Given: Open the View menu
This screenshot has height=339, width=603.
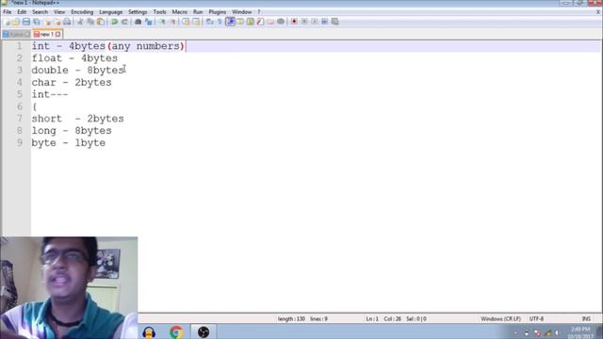Looking at the screenshot, I should click(59, 12).
